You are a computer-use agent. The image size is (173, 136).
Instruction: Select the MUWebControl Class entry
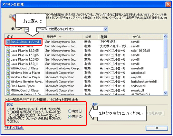pos(24,91)
